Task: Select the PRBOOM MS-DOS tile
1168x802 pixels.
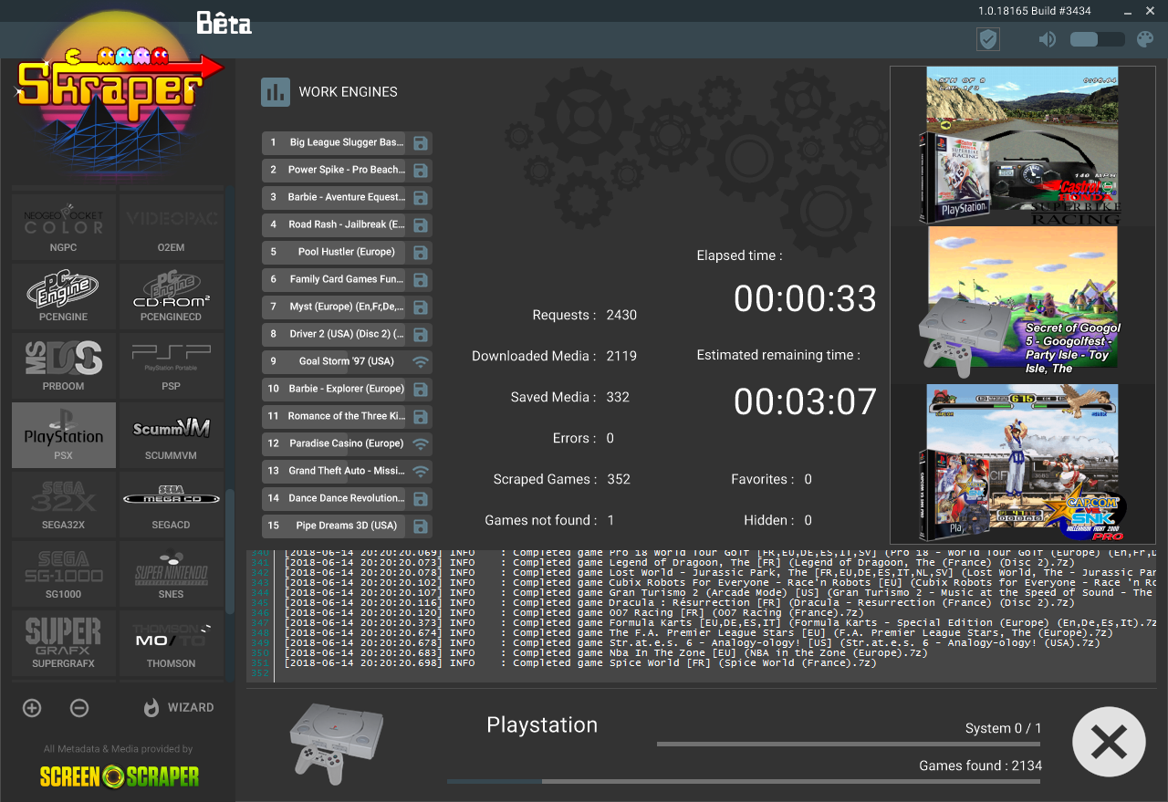Action: point(64,366)
